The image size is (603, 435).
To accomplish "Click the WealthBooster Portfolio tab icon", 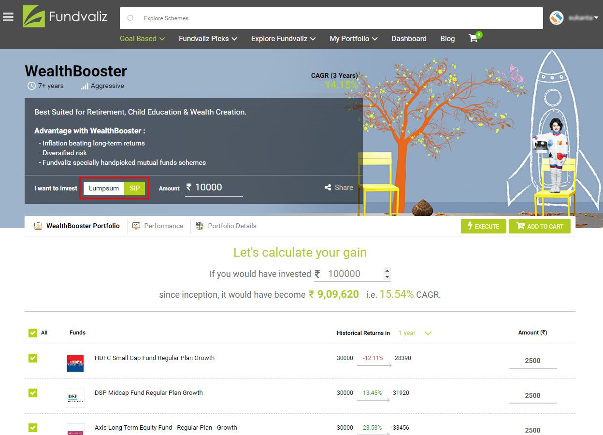I will tap(38, 226).
